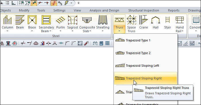Open the Secondary Beam dropdown arrow
The height and width of the screenshot is (105, 201).
point(50,31)
